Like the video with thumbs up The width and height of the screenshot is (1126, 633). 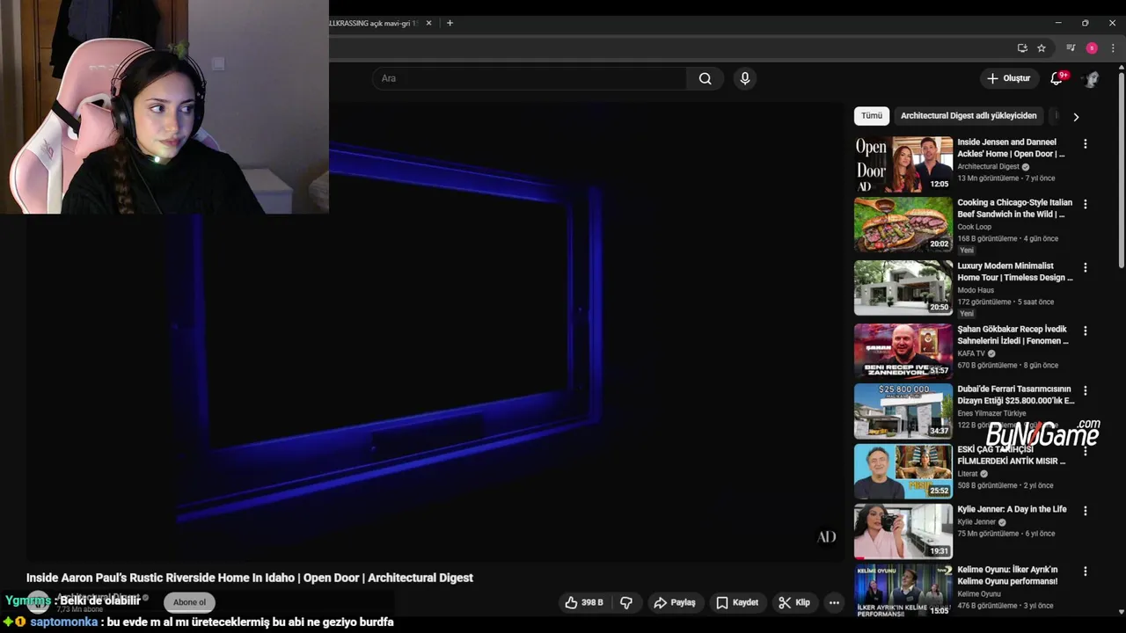coord(585,602)
